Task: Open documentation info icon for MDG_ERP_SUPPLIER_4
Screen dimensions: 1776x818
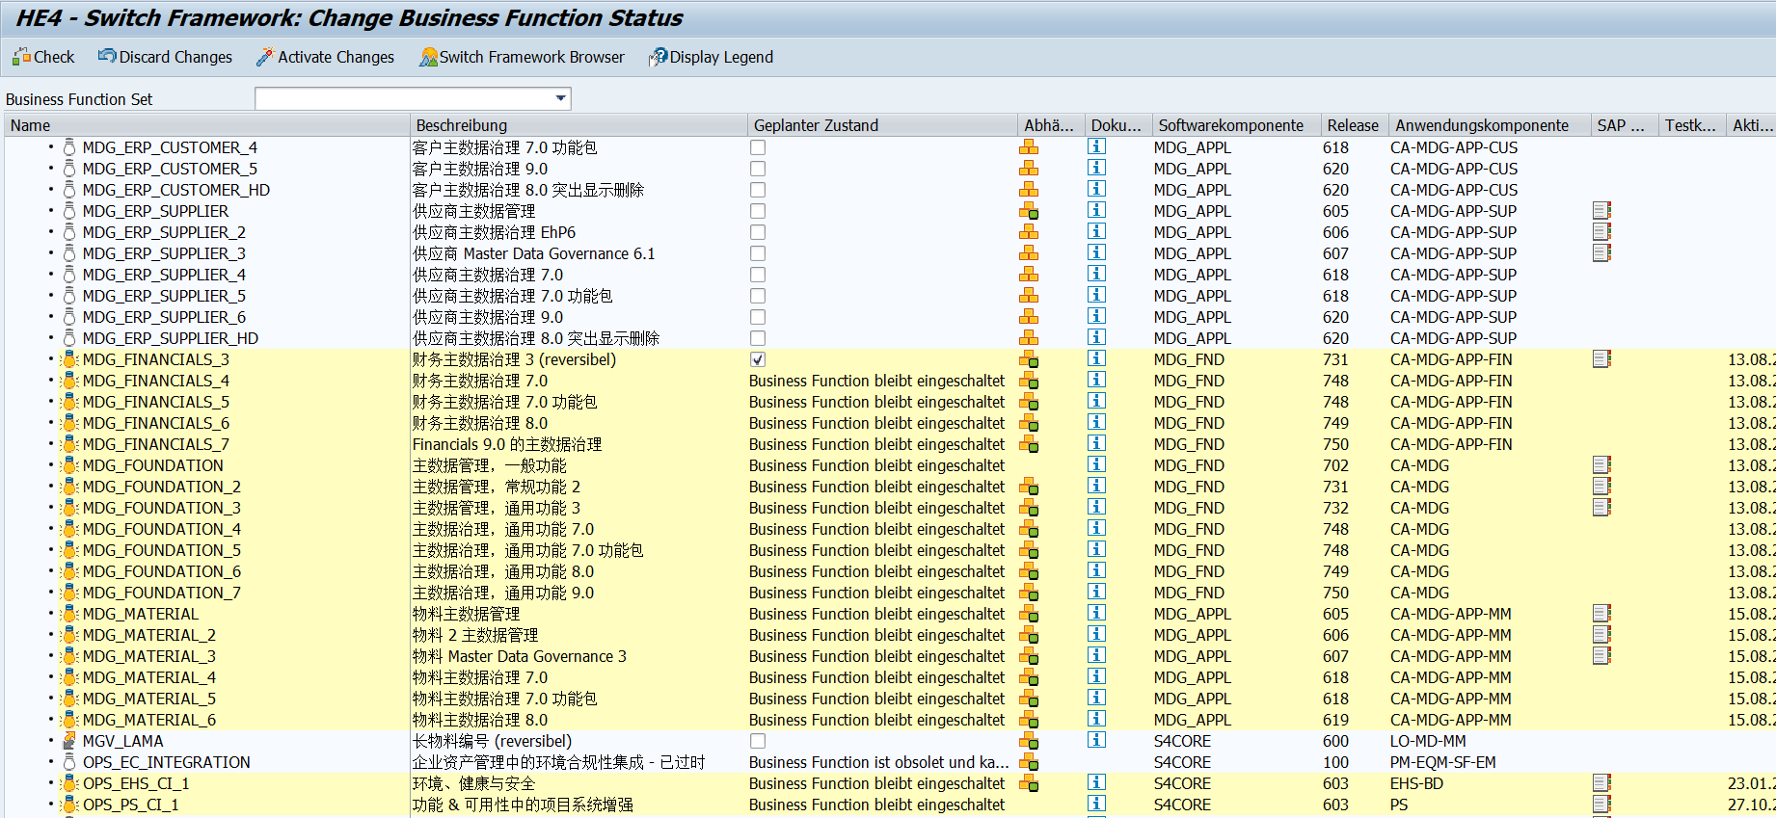Action: [1096, 274]
